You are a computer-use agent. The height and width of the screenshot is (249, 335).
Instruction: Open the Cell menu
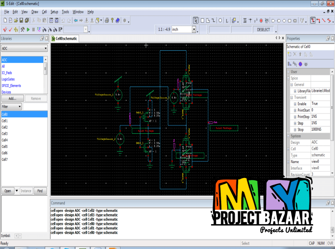click(x=44, y=12)
